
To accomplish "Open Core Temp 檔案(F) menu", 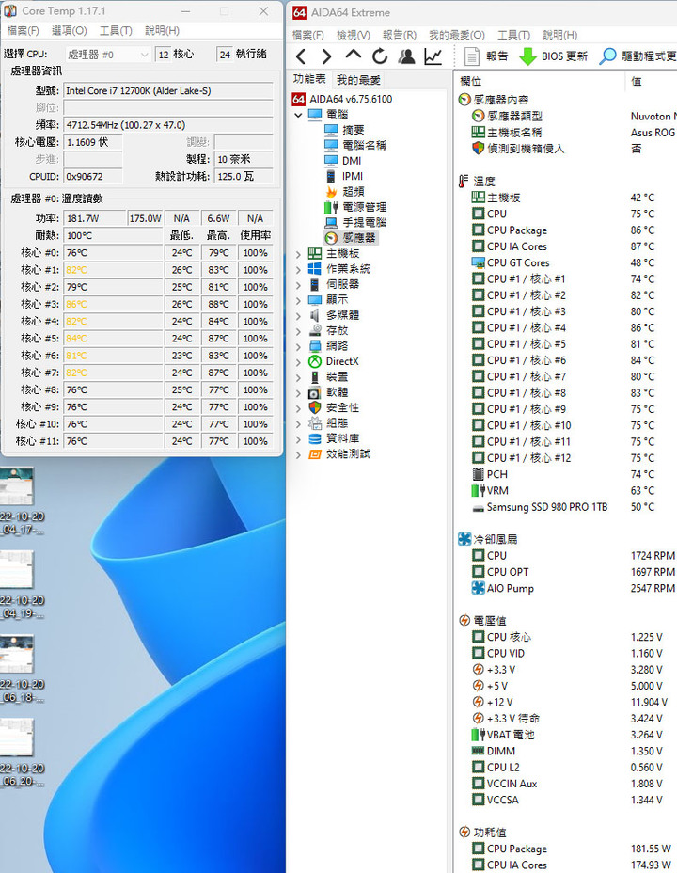I will pyautogui.click(x=23, y=31).
